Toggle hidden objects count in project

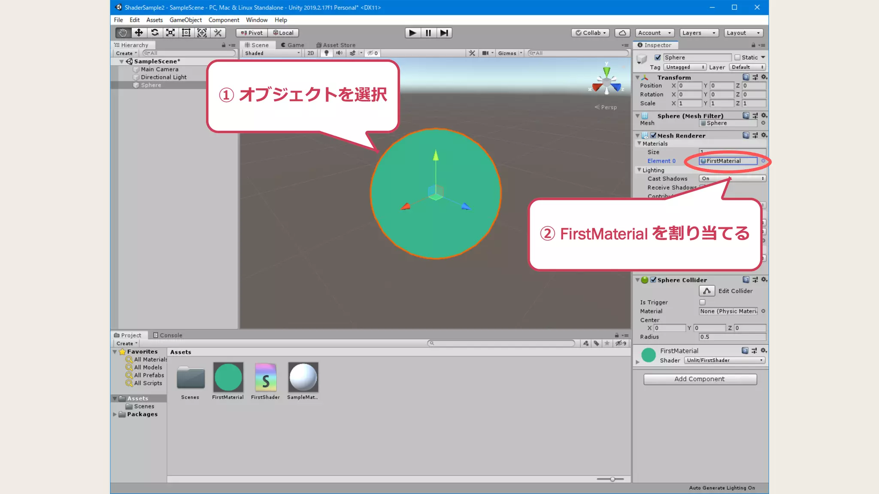click(621, 343)
